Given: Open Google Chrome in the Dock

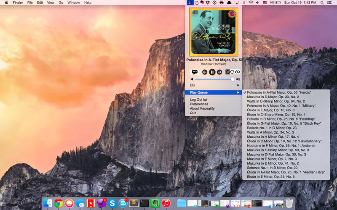Looking at the screenshot, I should [58, 203].
